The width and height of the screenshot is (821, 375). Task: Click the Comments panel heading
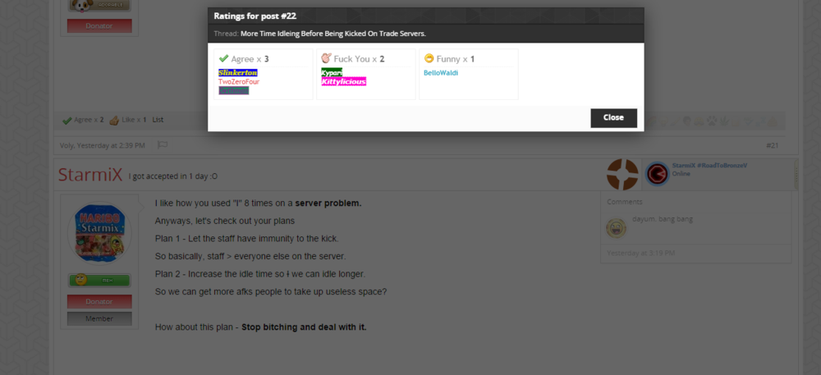click(x=625, y=202)
